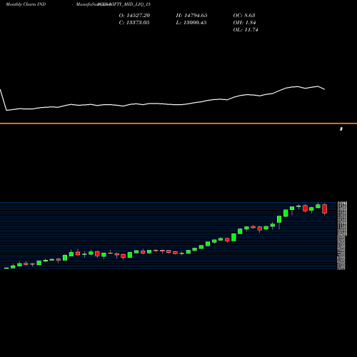Image resolution: width=357 pixels, height=357 pixels.
Task: Click the price axis labels beside the candles
Action: tap(342, 236)
